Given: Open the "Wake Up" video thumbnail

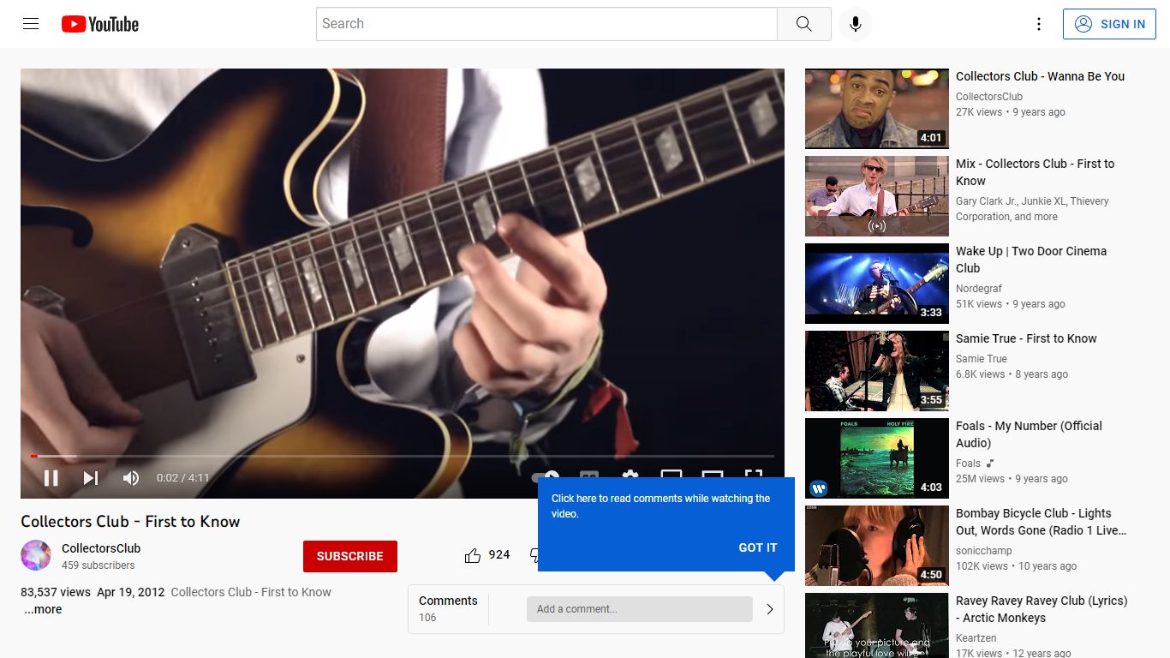Looking at the screenshot, I should (x=877, y=284).
